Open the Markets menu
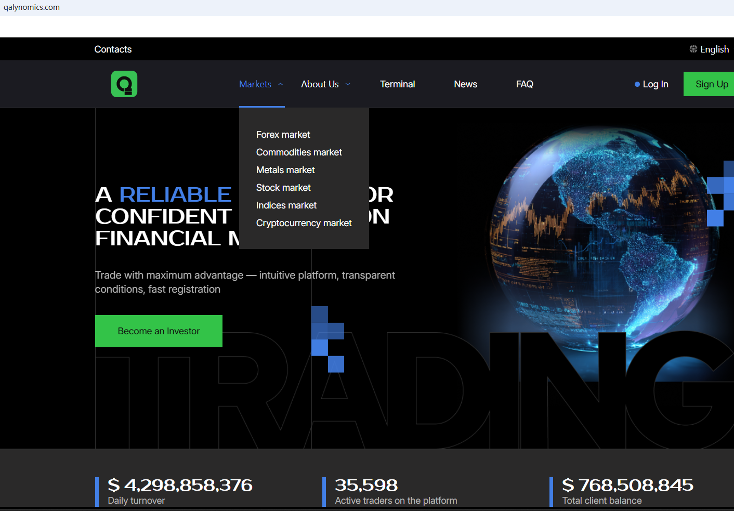Image resolution: width=734 pixels, height=511 pixels. click(255, 84)
